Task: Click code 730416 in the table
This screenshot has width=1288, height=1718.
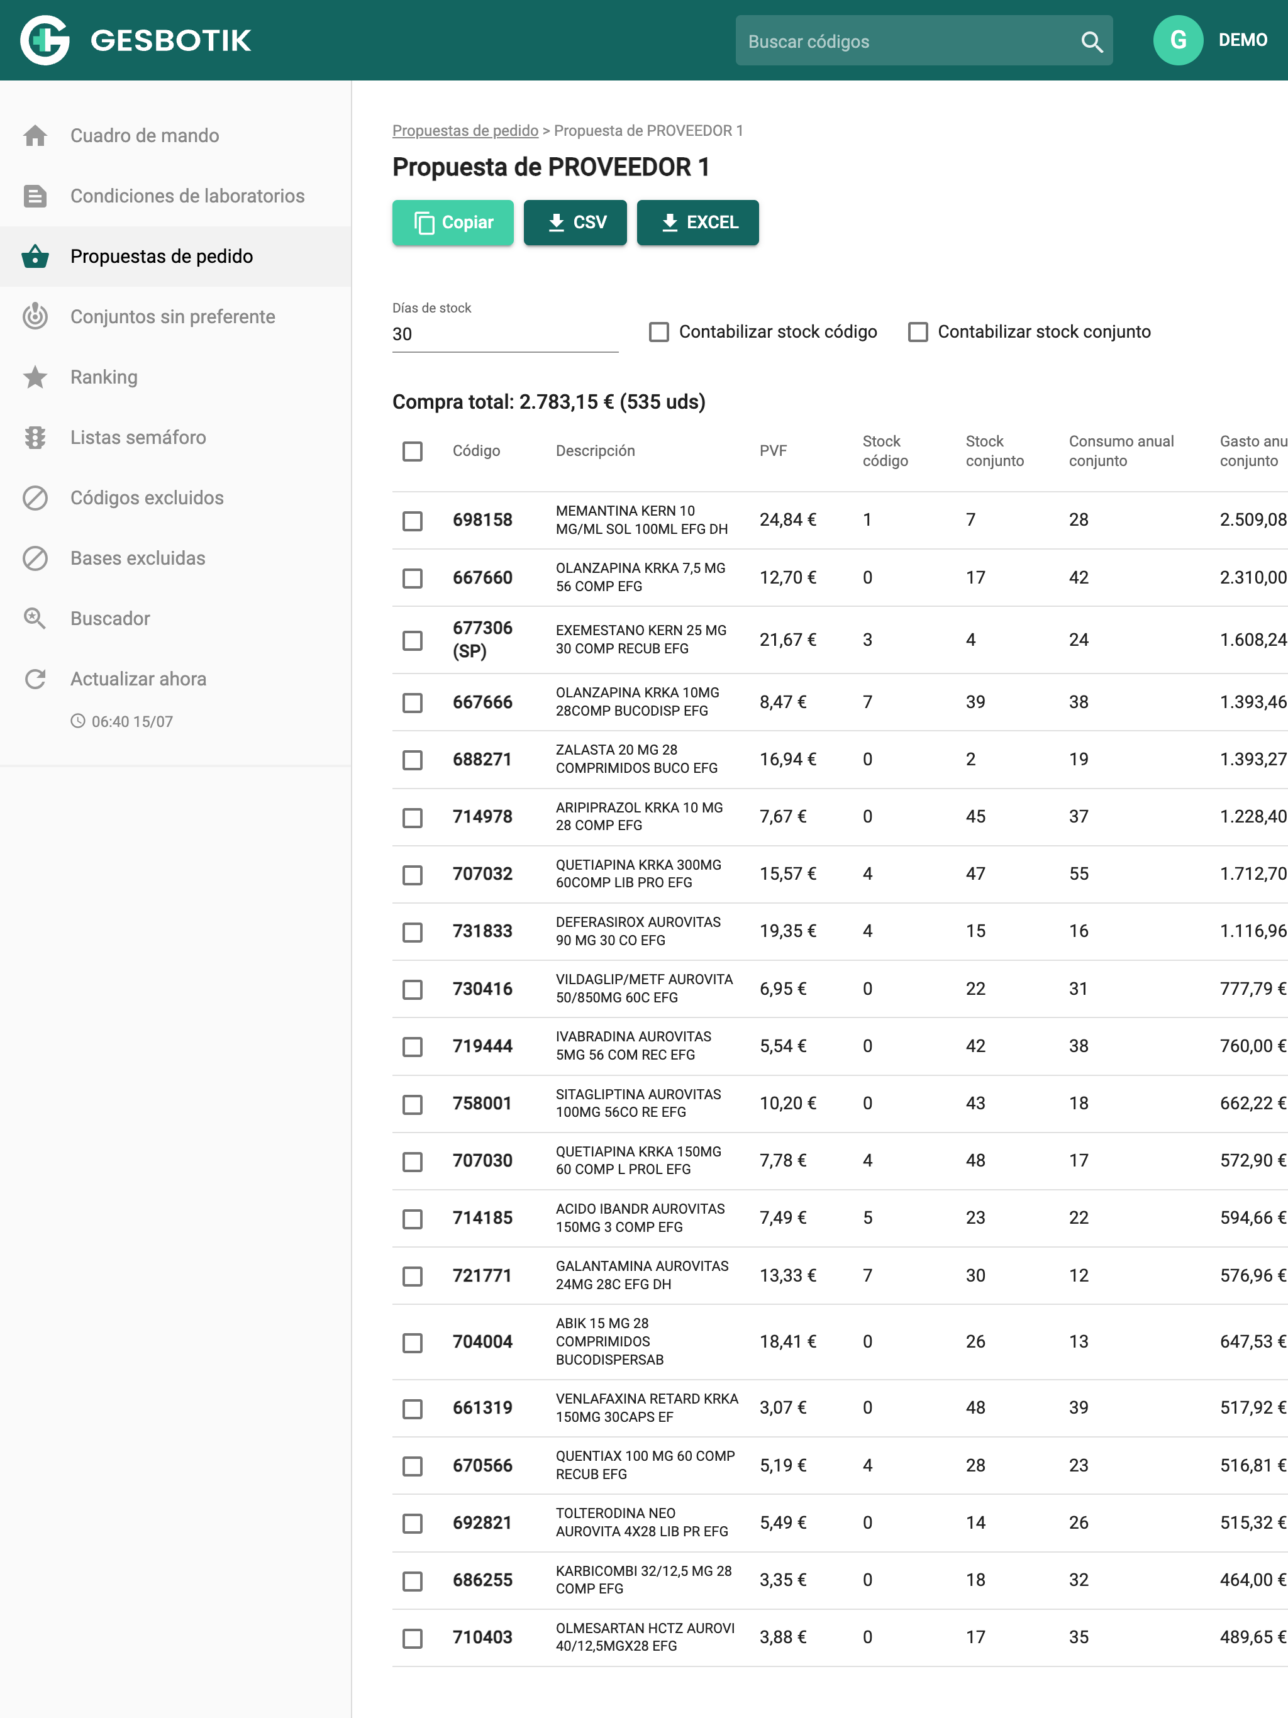Action: pyautogui.click(x=482, y=989)
